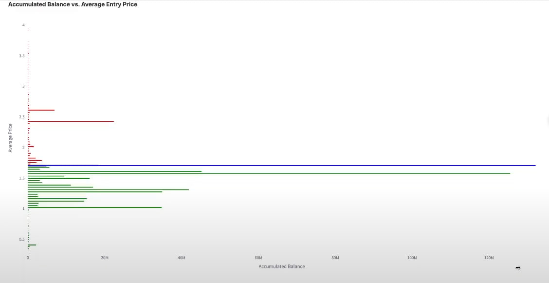The height and width of the screenshot is (283, 549).
Task: Click the 'Accumulated Balance' x-axis title
Action: tap(281, 266)
